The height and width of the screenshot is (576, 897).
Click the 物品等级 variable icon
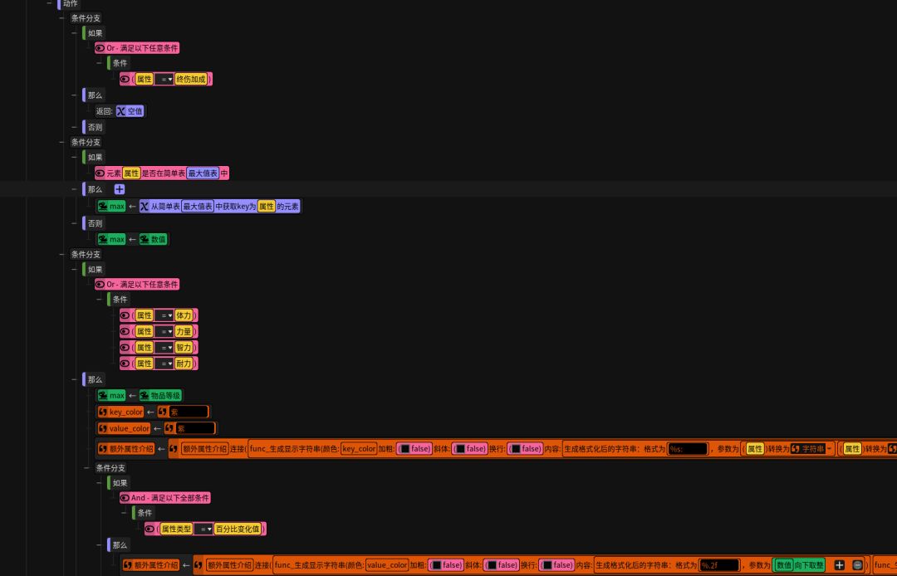[x=145, y=395]
